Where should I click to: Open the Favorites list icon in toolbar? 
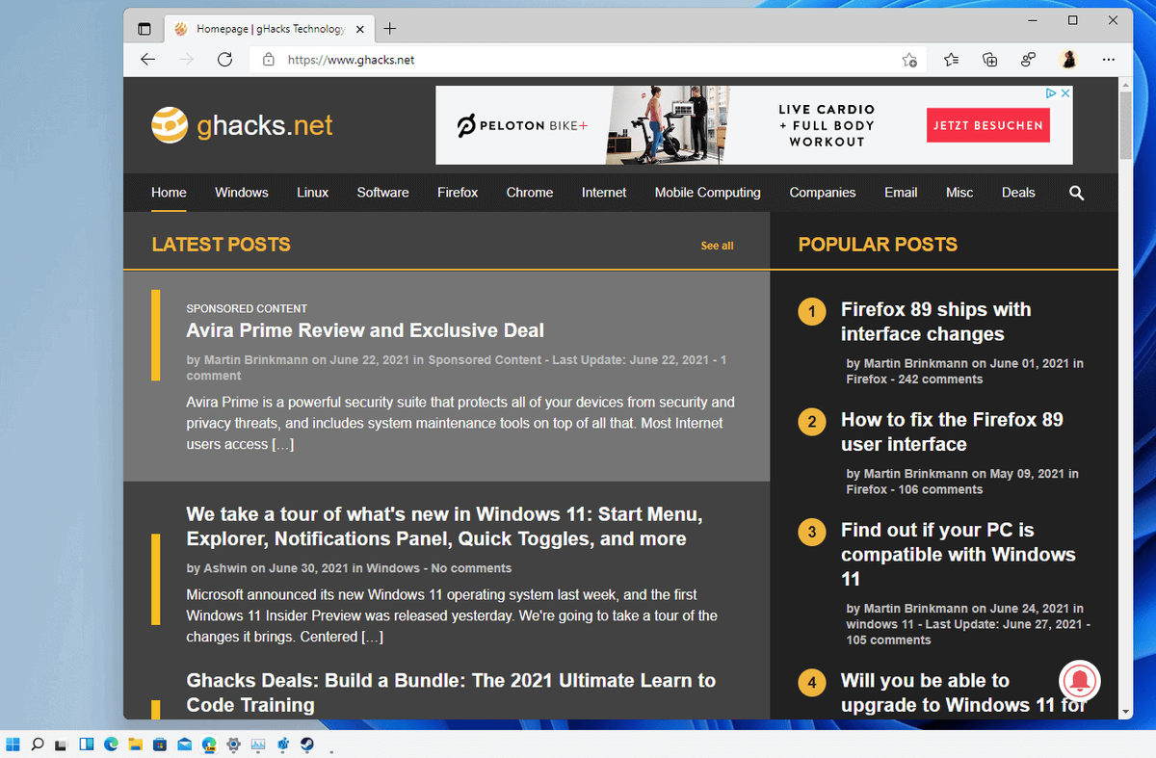pyautogui.click(x=951, y=60)
